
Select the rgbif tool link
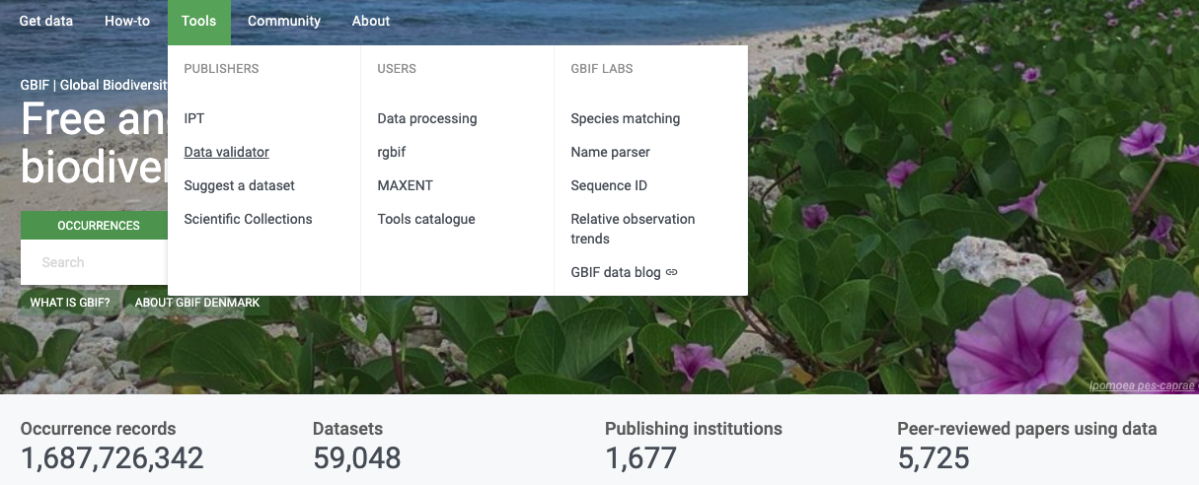pos(391,152)
